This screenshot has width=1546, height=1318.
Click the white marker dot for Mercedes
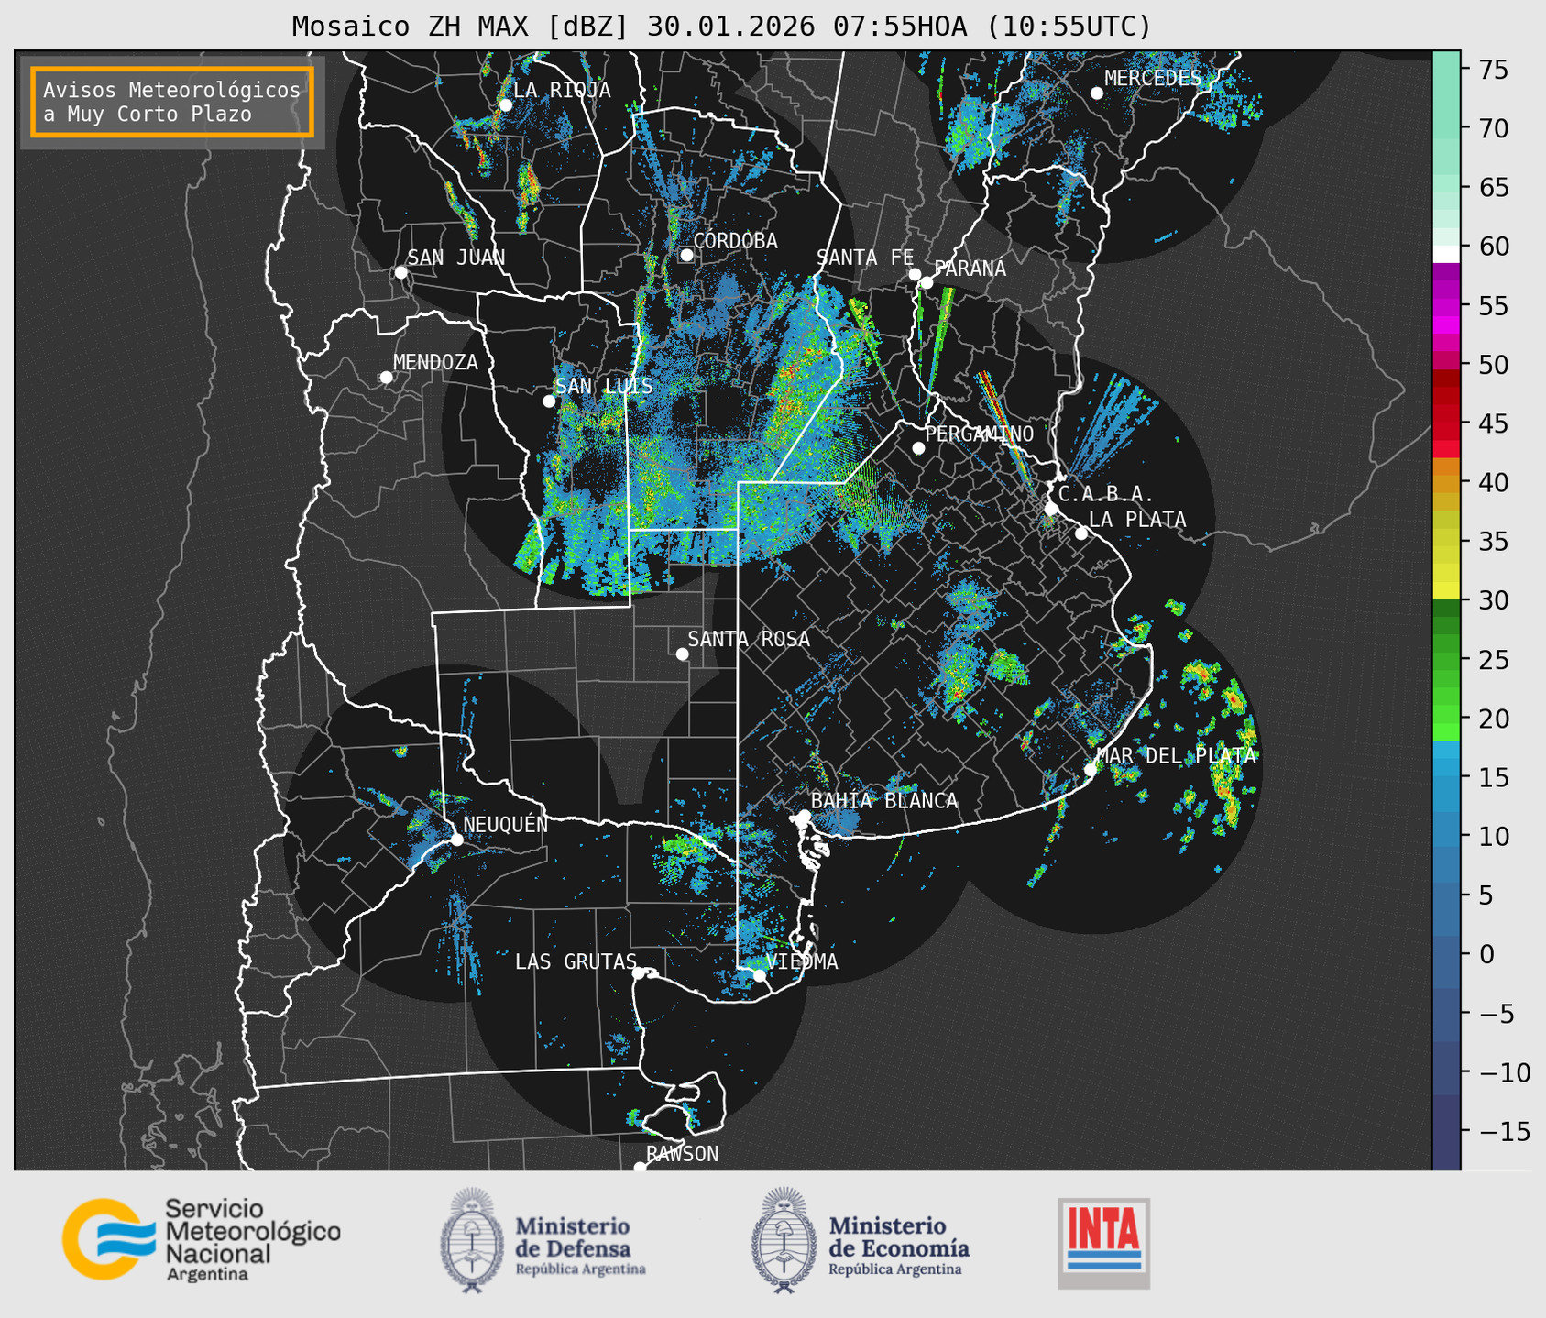[x=1096, y=93]
